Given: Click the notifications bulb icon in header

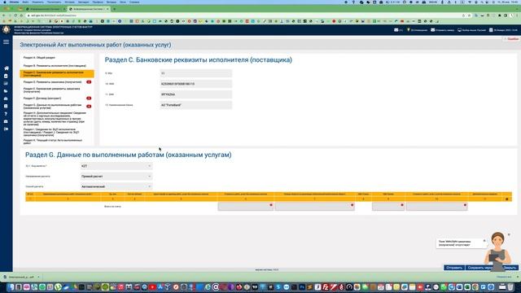Looking at the screenshot, I should [x=409, y=30].
